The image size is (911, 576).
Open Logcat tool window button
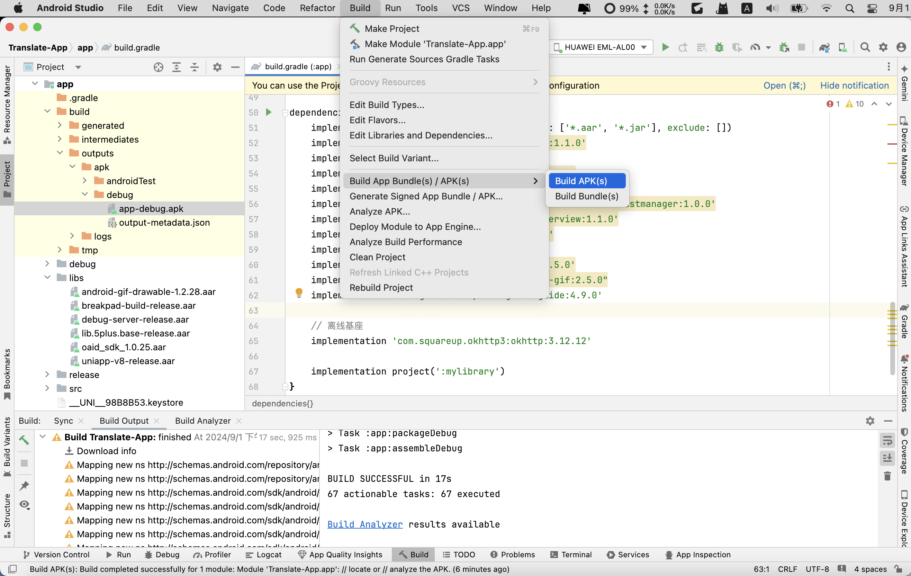pos(263,555)
